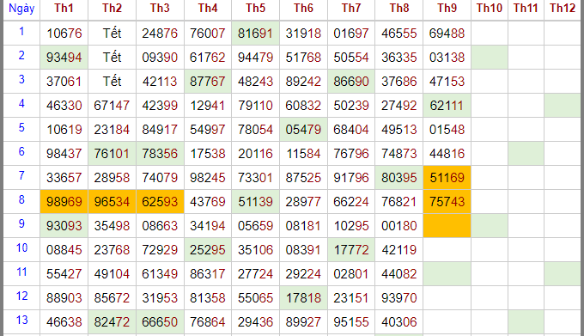The image size is (584, 336).
Task: Select cell with value 24876
Action: [x=160, y=34]
